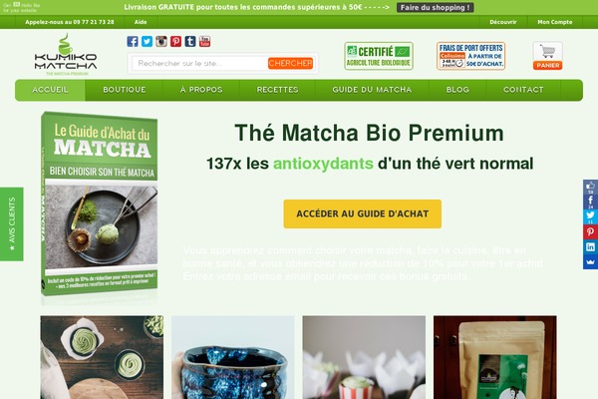Screen dimensions: 598x399
Task: Open the Facebook page icon near the logo
Action: point(133,41)
